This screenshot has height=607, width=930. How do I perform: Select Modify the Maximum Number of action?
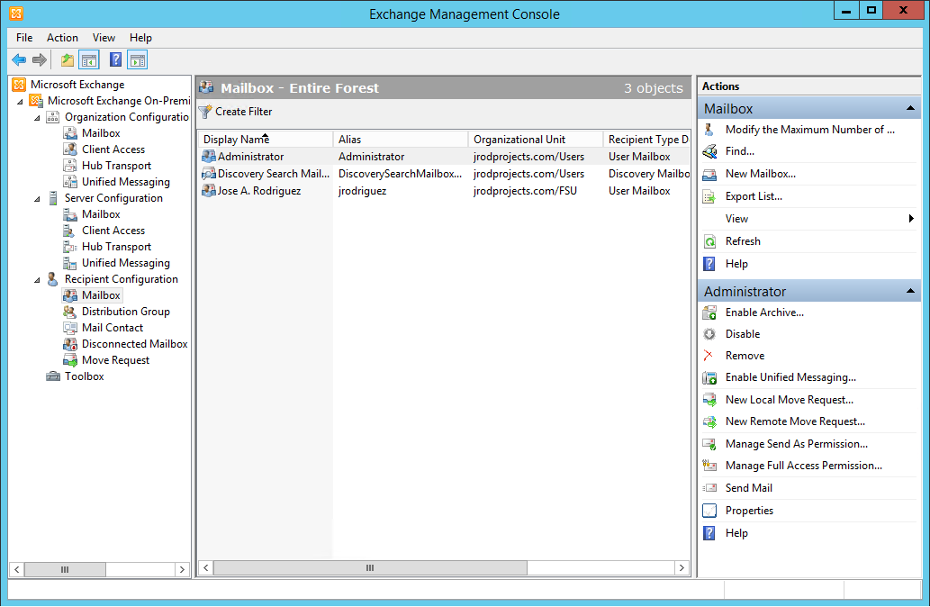point(809,130)
